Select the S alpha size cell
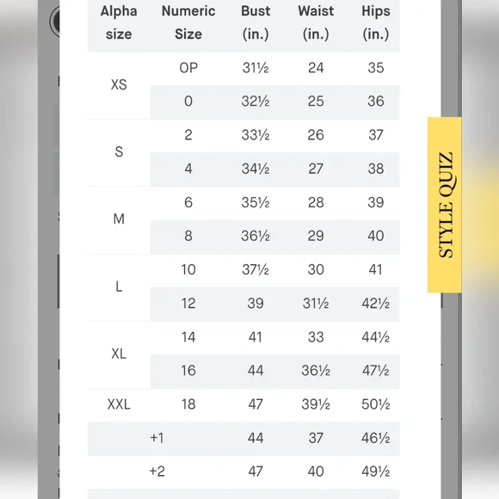The width and height of the screenshot is (499, 499). 119,152
